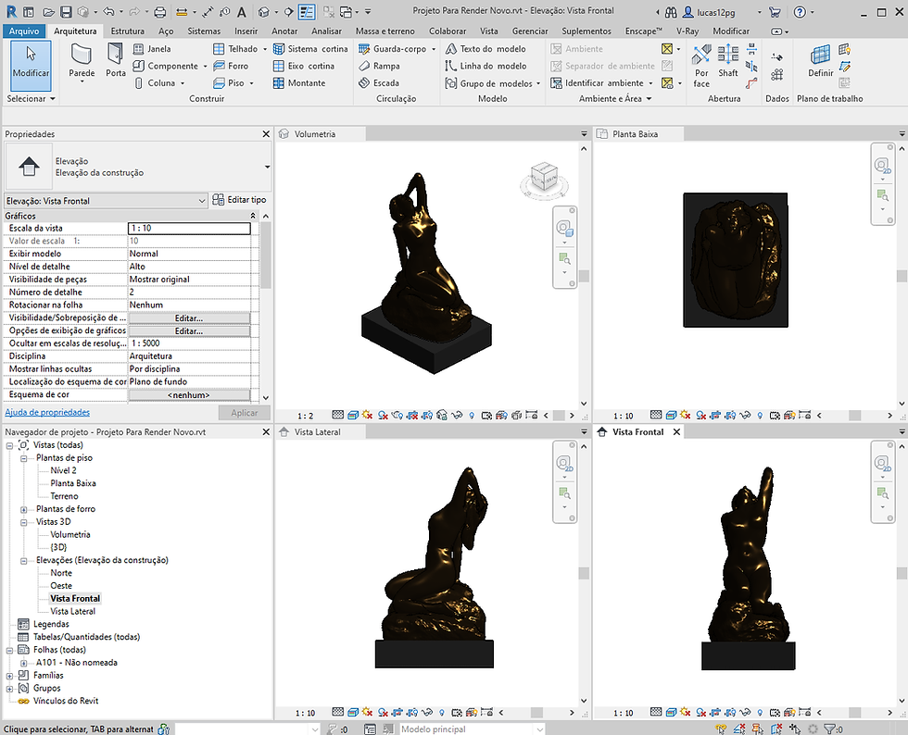Switch to the Anotar ribbon tab
The width and height of the screenshot is (908, 735).
[x=284, y=31]
